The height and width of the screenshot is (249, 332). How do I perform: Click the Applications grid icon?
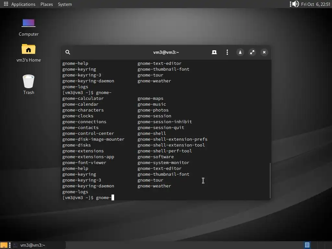[x=6, y=4]
